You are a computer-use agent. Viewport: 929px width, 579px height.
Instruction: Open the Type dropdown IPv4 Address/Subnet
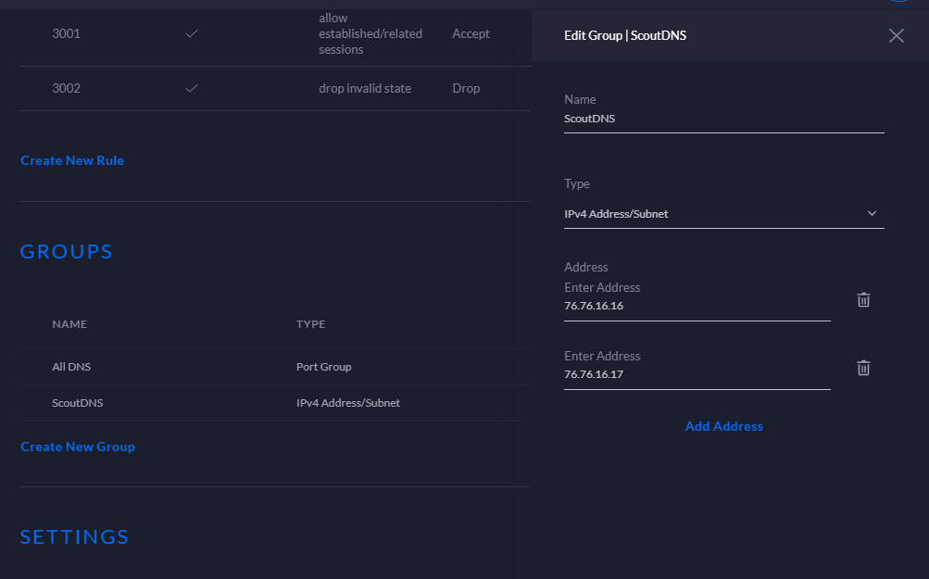(723, 214)
